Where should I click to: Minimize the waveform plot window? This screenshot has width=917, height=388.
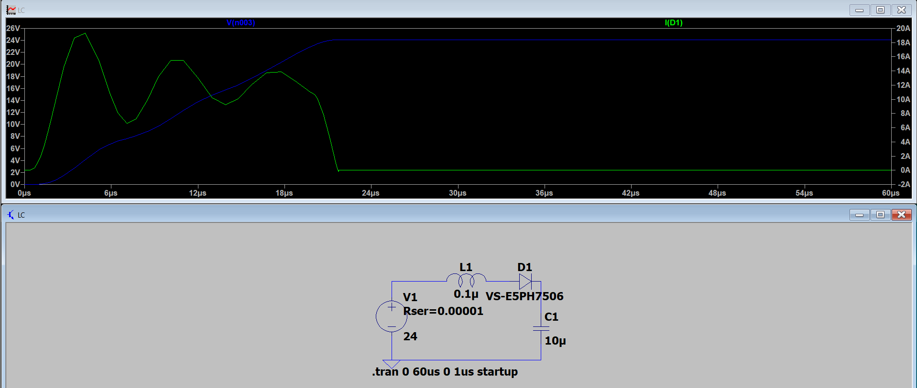tap(859, 10)
